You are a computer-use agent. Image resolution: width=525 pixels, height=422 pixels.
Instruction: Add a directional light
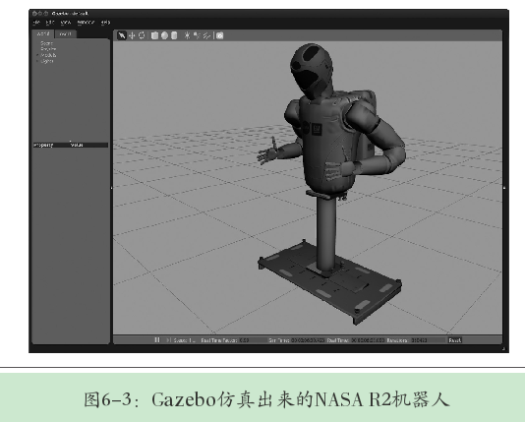click(x=206, y=35)
